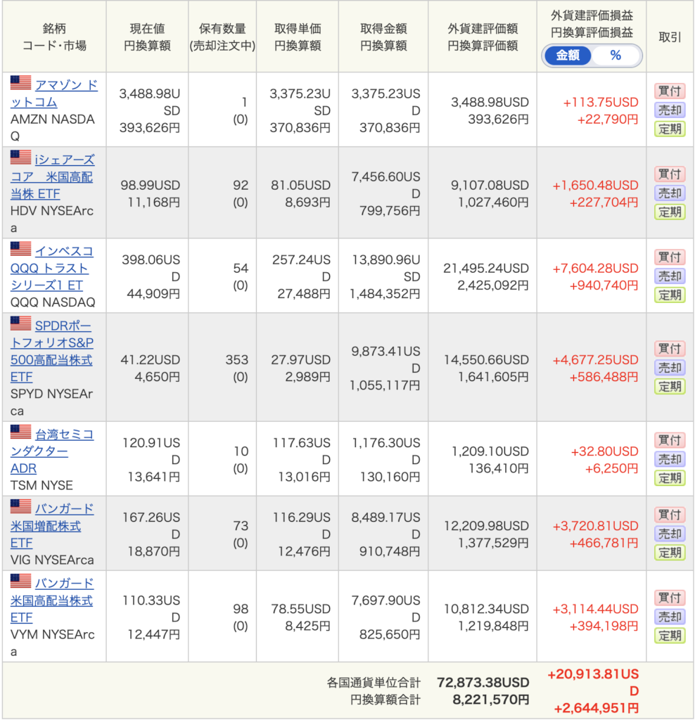Open the インベスコ QQQ トラスト シリーズ1 ET link
Viewport: 695px width, 720px height.
(51, 268)
